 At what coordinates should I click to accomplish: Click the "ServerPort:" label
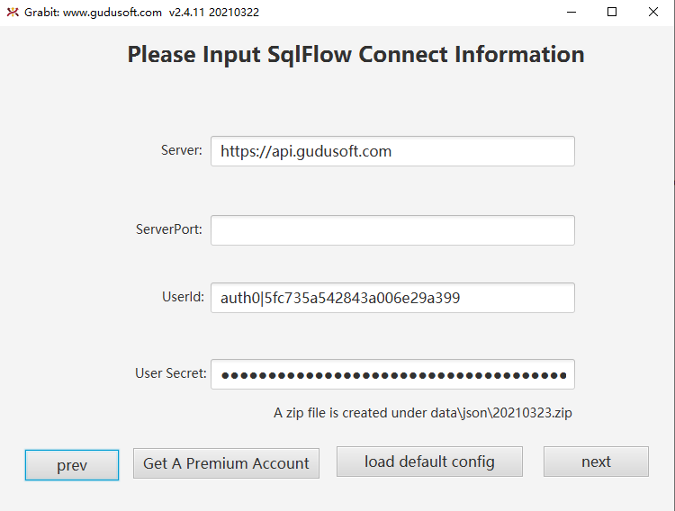[169, 229]
